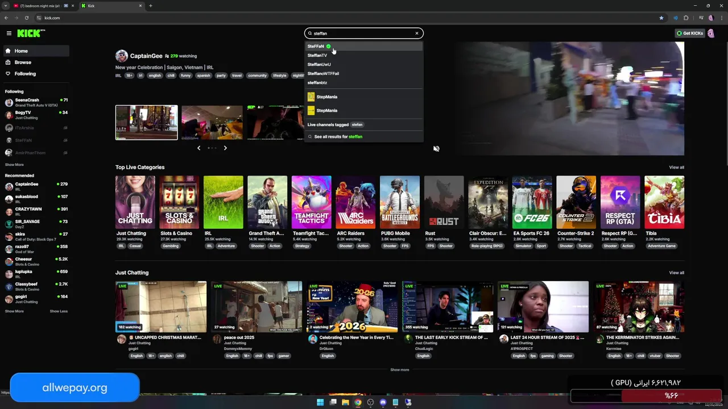
Task: Open CRAZYTAWN recommended channel
Action: coord(35,211)
